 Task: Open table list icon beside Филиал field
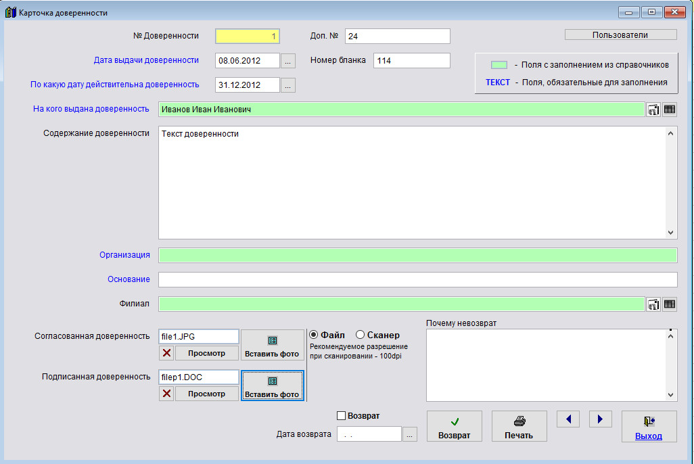670,304
